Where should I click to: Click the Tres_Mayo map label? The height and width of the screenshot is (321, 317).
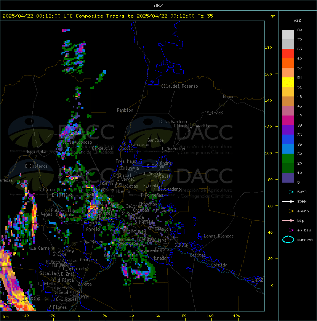point(126,161)
